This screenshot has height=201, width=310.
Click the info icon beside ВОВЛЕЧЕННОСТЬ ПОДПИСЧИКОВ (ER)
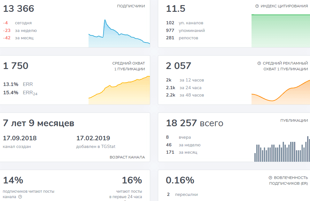(x=270, y=178)
